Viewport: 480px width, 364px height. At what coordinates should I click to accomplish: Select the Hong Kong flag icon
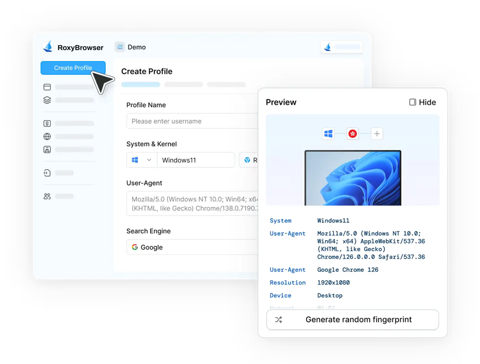[x=353, y=133]
